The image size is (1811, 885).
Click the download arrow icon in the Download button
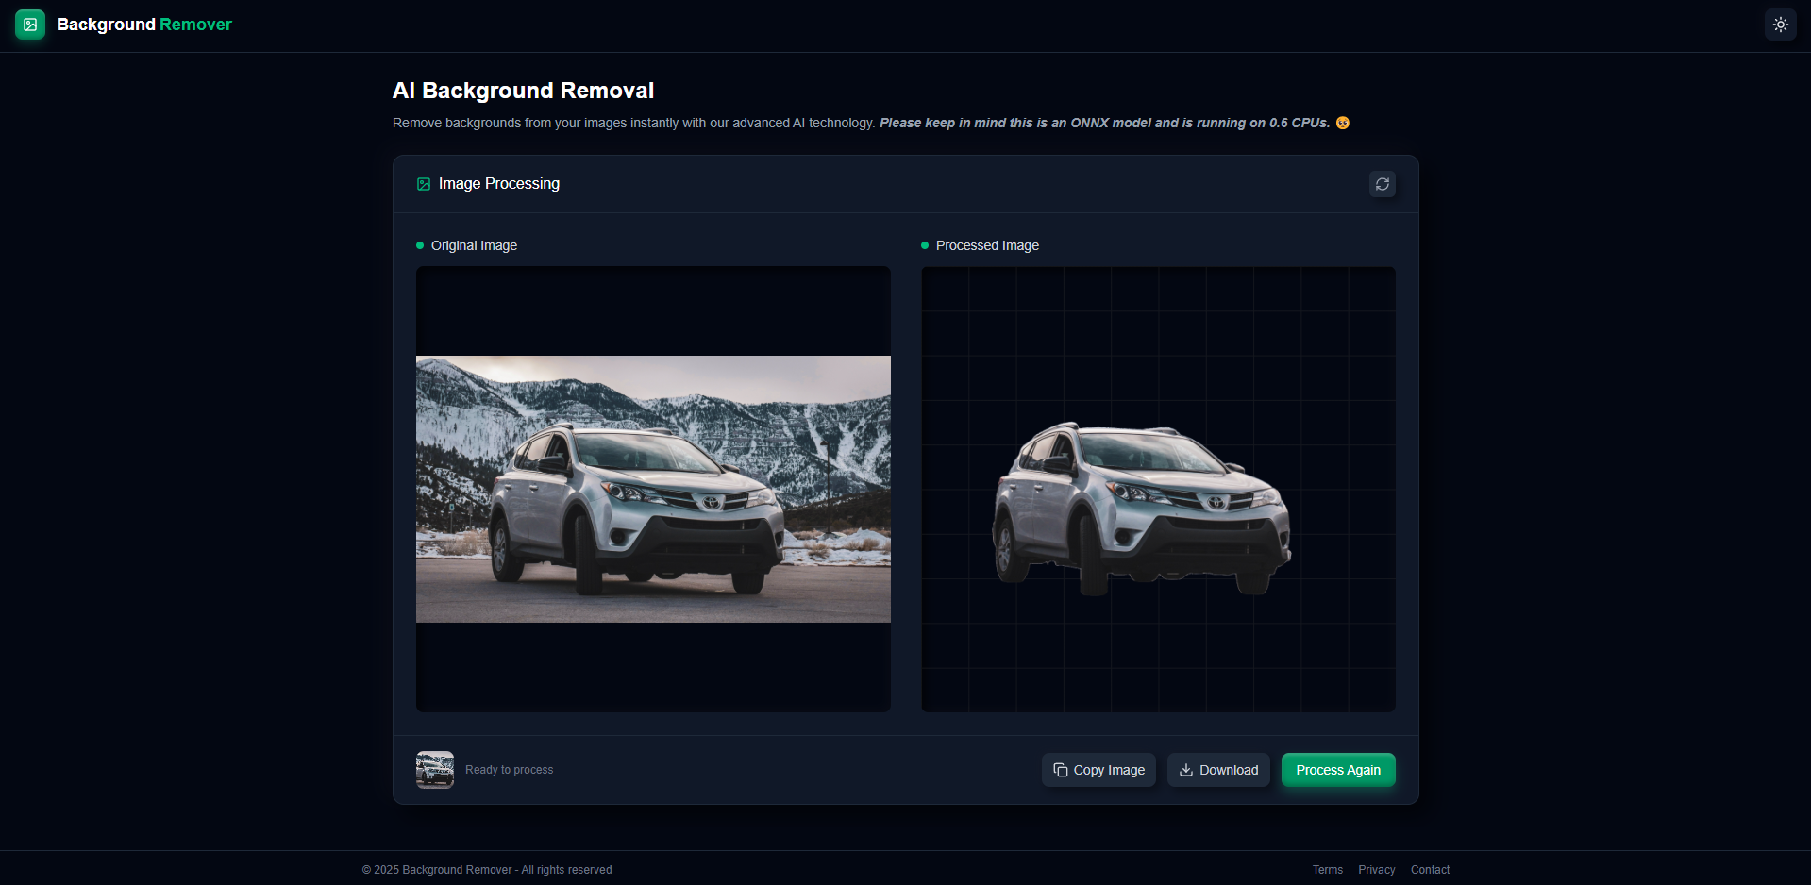(1185, 770)
